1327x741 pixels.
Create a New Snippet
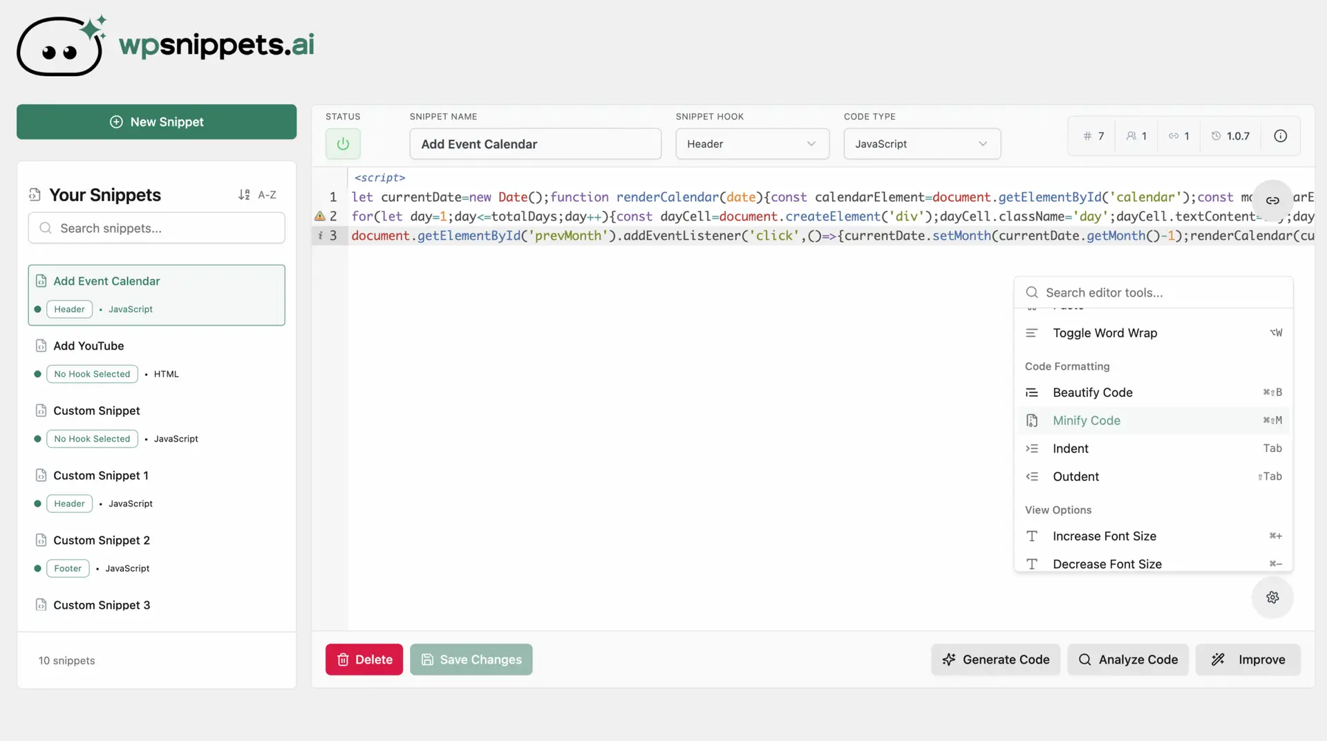(x=156, y=122)
